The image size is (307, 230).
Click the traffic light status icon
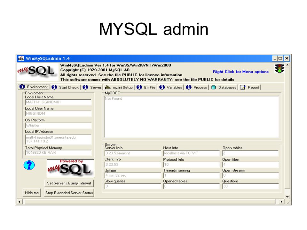[279, 68]
